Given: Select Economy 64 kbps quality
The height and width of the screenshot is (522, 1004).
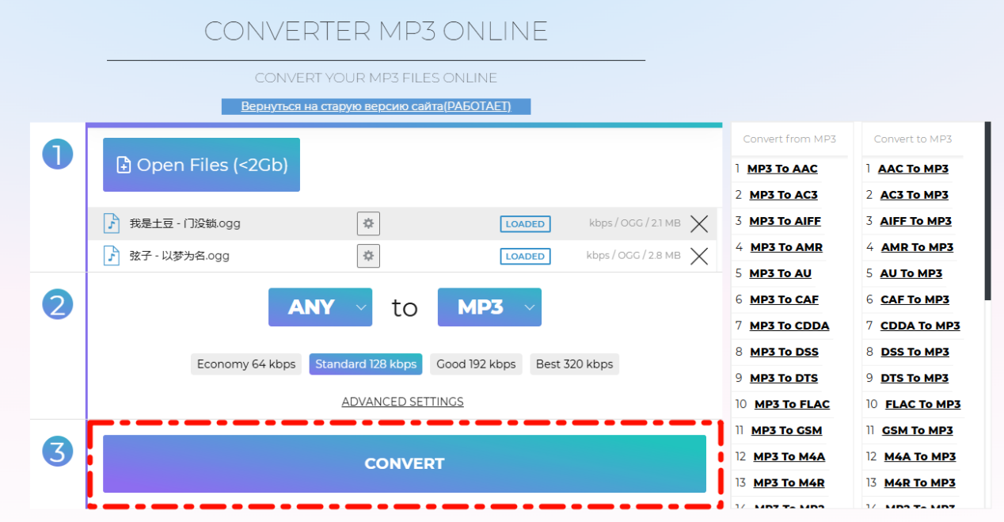Looking at the screenshot, I should [246, 364].
